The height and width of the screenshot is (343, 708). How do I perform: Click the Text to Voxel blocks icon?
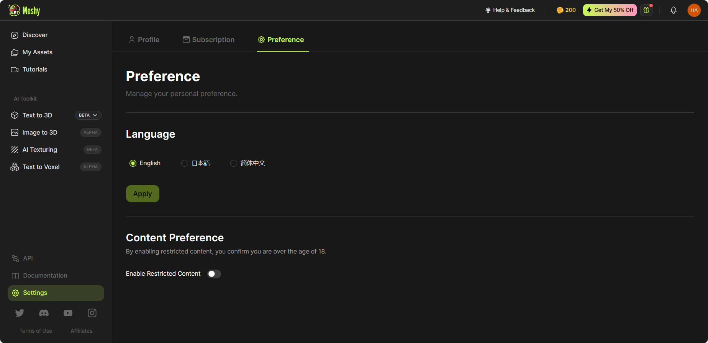pos(15,167)
